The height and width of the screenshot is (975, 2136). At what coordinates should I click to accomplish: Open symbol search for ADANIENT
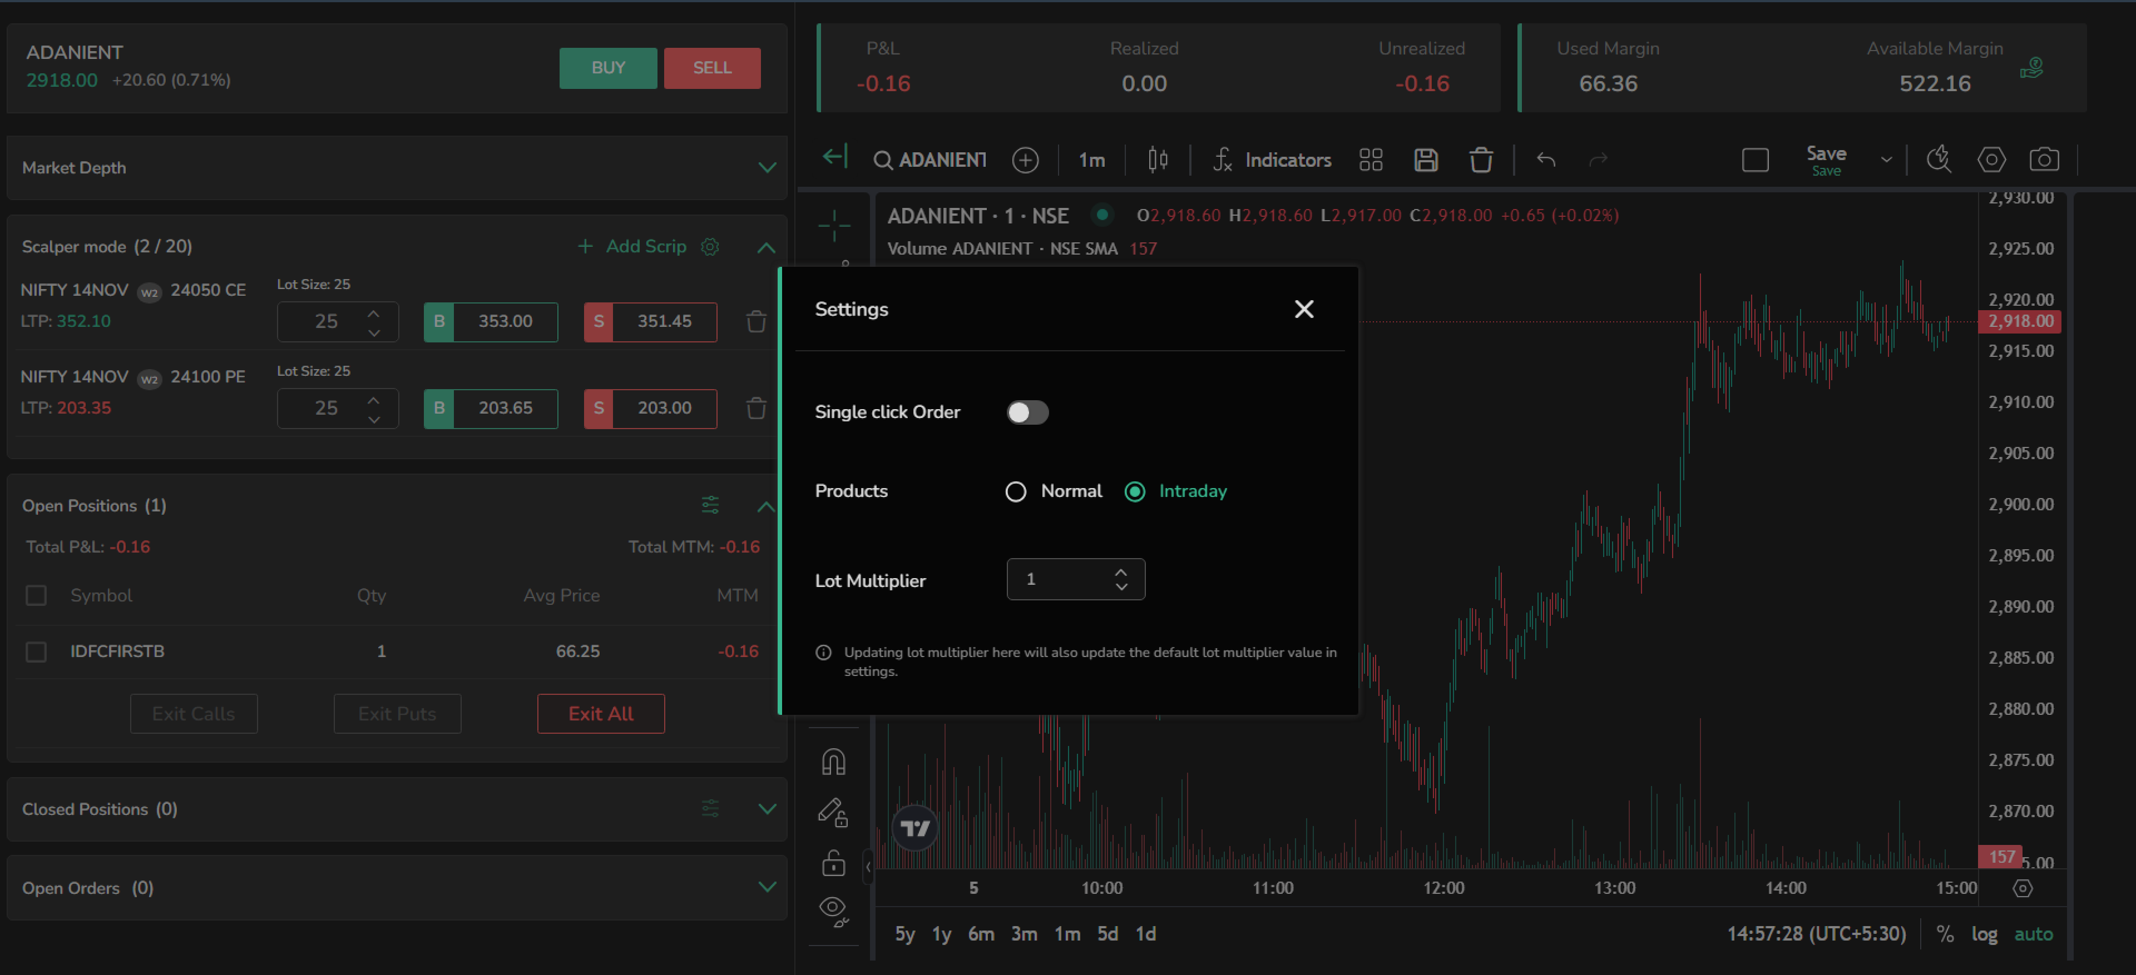931,160
